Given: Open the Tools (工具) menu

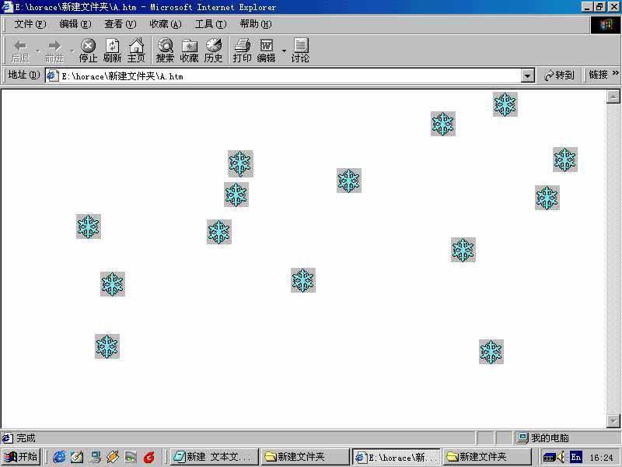Looking at the screenshot, I should [x=210, y=24].
